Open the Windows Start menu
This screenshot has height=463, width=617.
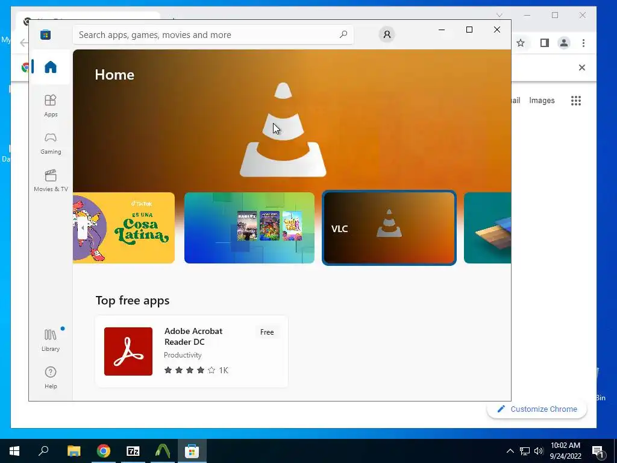coord(14,451)
